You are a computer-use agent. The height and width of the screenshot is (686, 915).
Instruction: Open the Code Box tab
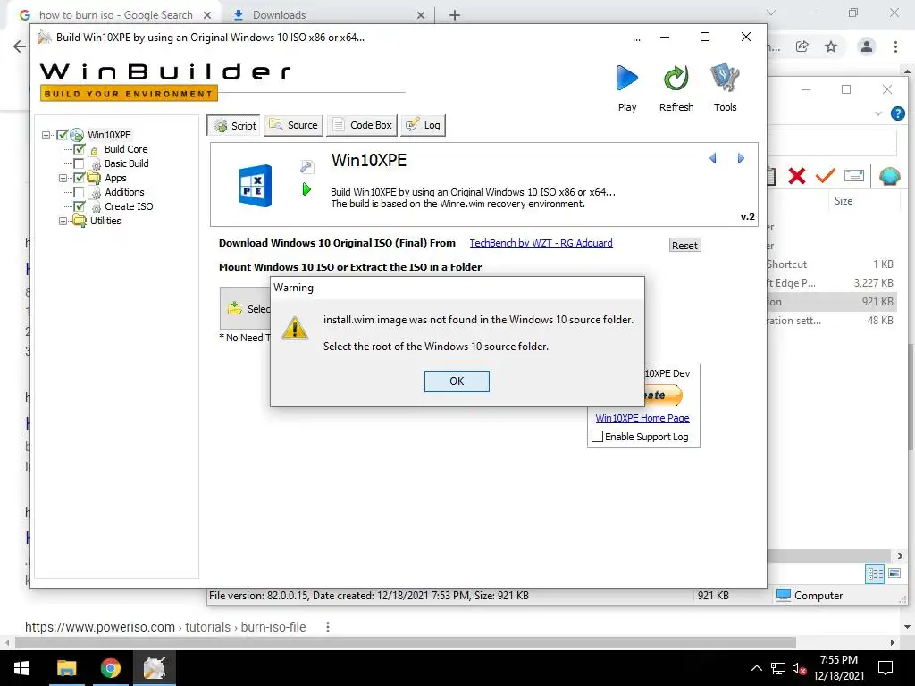363,125
